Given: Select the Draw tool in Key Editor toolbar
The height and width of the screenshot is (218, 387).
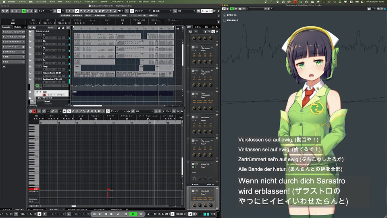Looking at the screenshot, I should [x=73, y=111].
